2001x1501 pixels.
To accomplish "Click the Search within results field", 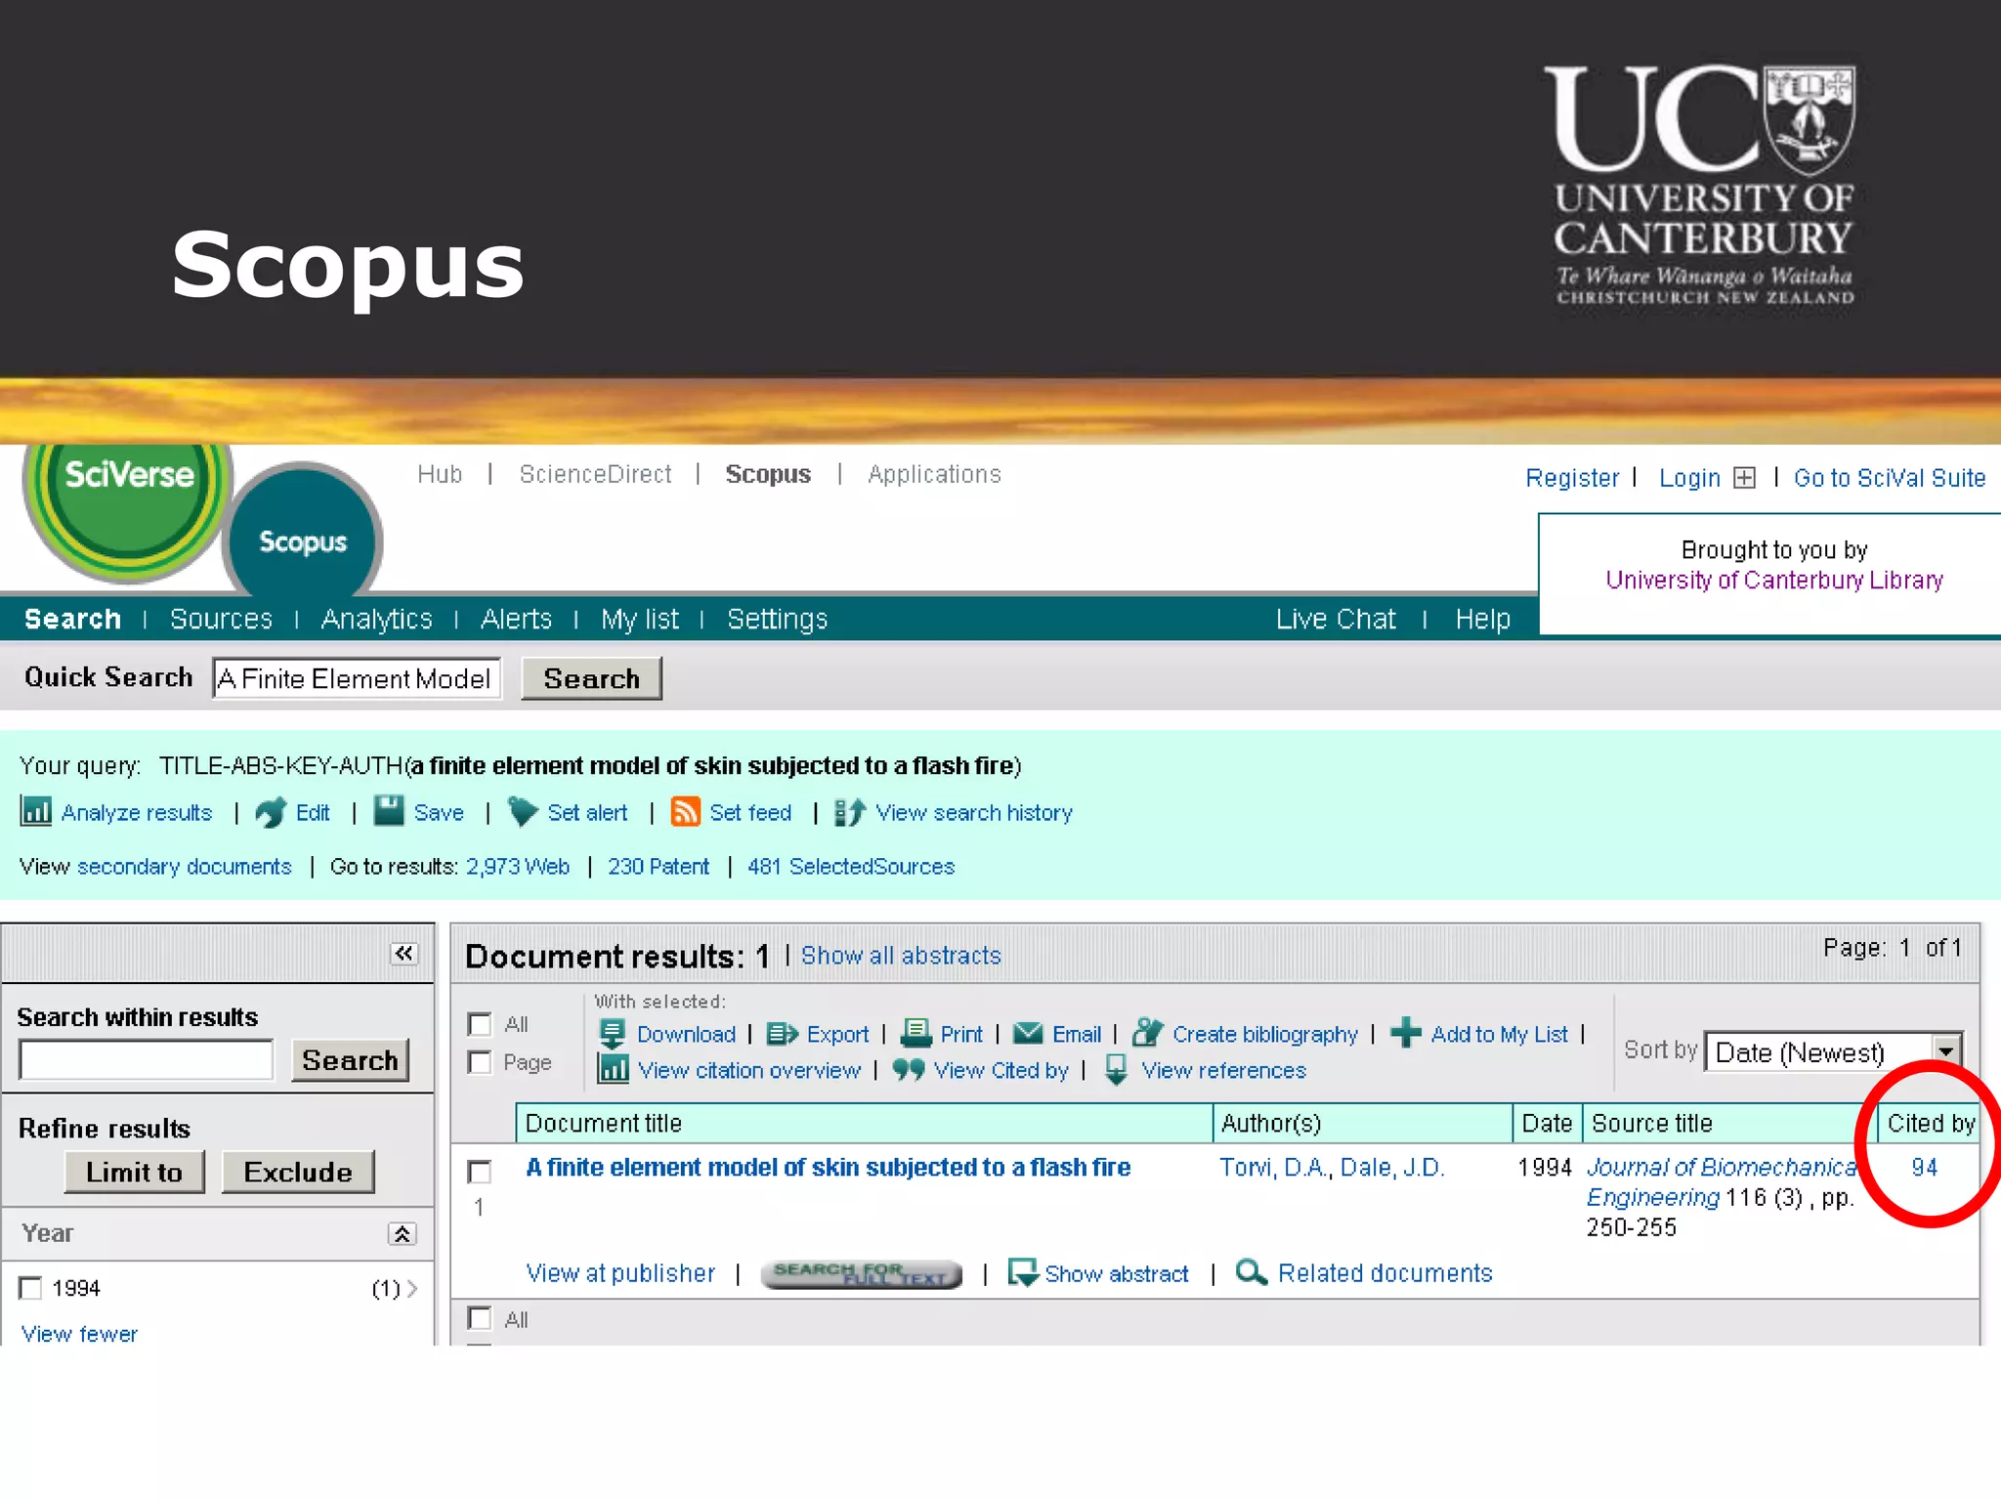I will point(147,1060).
